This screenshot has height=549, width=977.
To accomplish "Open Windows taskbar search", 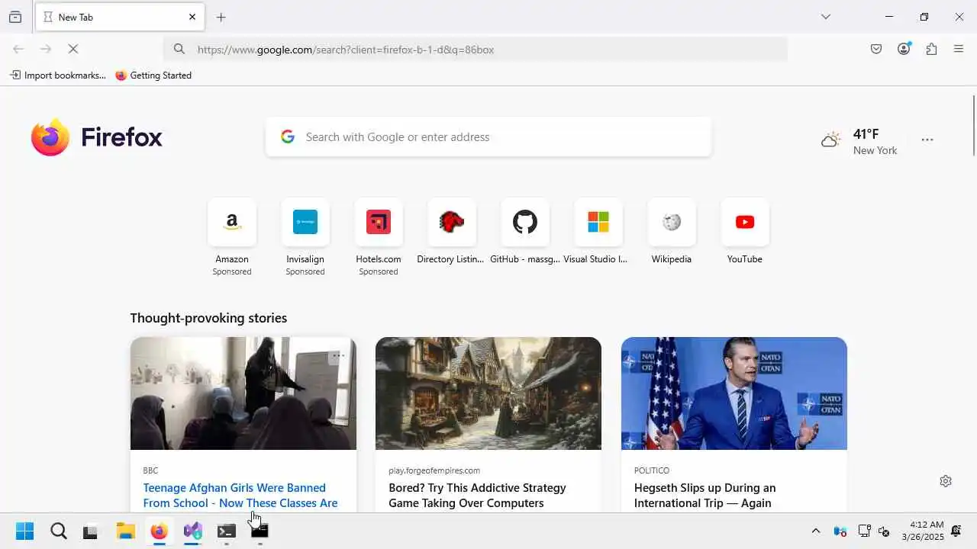I will pos(59,531).
